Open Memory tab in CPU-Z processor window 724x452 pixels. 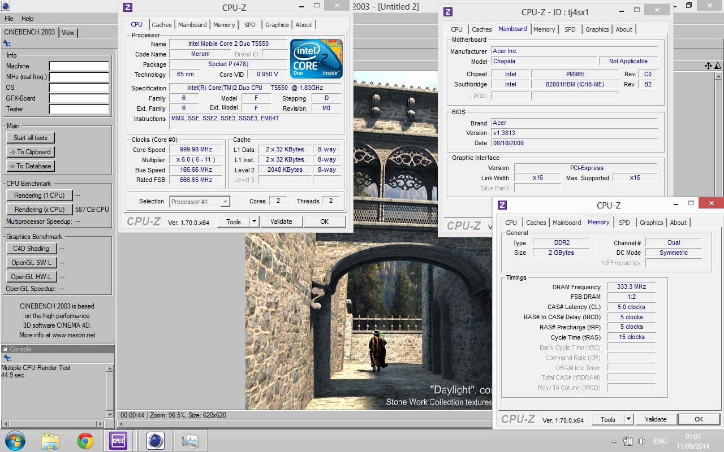(x=224, y=25)
